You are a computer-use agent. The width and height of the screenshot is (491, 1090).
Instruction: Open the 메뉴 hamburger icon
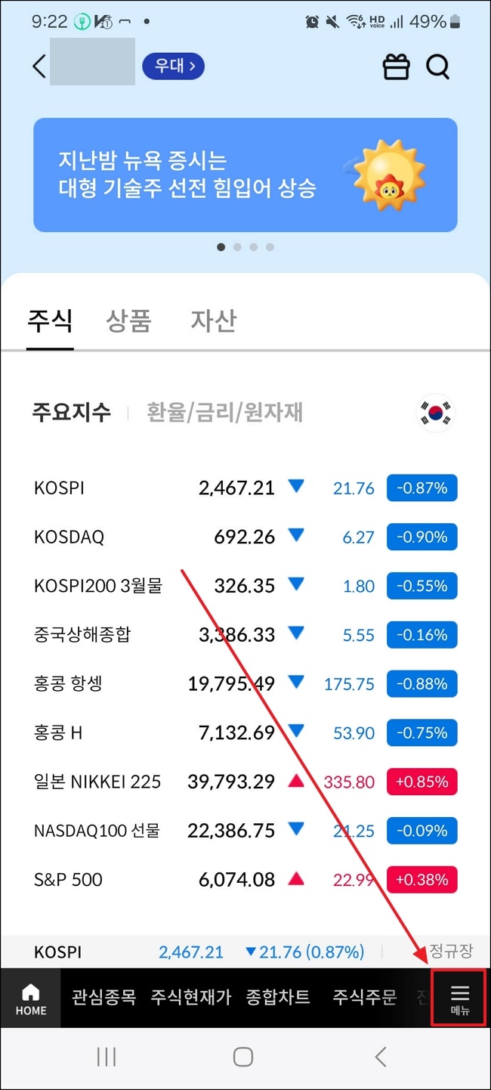(459, 998)
